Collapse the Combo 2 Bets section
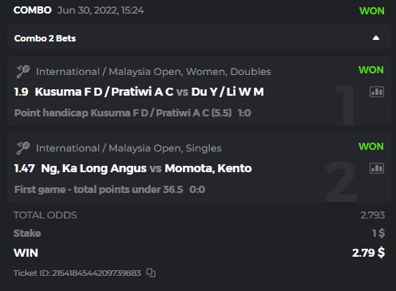Screen dimensions: 396x291 click(x=376, y=38)
